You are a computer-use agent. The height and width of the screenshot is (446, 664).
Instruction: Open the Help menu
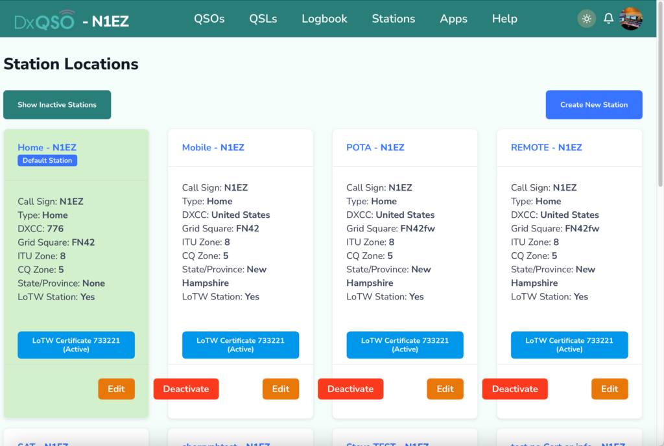[x=504, y=19]
